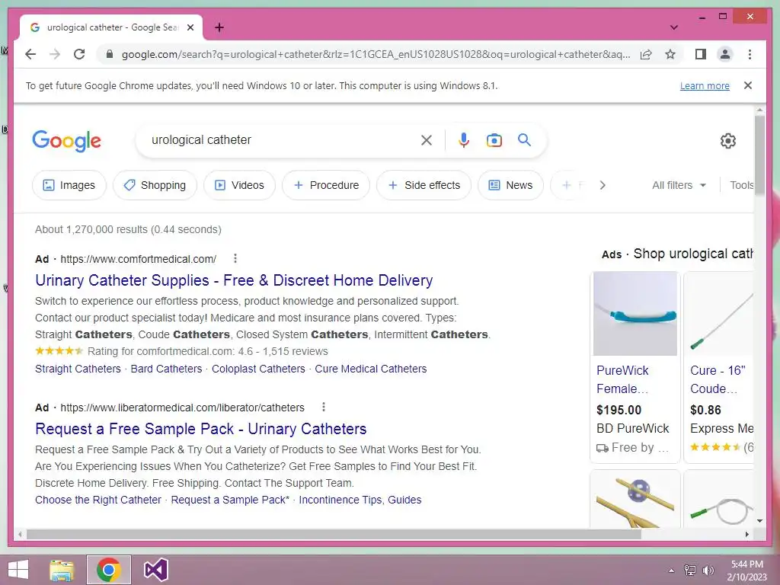The height and width of the screenshot is (585, 780).
Task: Open Urinary Catheter Supplies ad link
Action: tap(234, 280)
